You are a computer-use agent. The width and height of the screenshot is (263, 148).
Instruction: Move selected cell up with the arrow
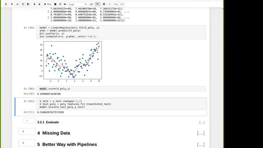pos(34,4)
